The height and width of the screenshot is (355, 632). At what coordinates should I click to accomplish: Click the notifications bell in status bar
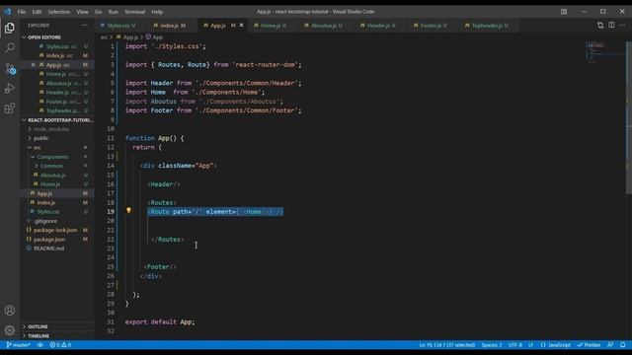(623, 345)
